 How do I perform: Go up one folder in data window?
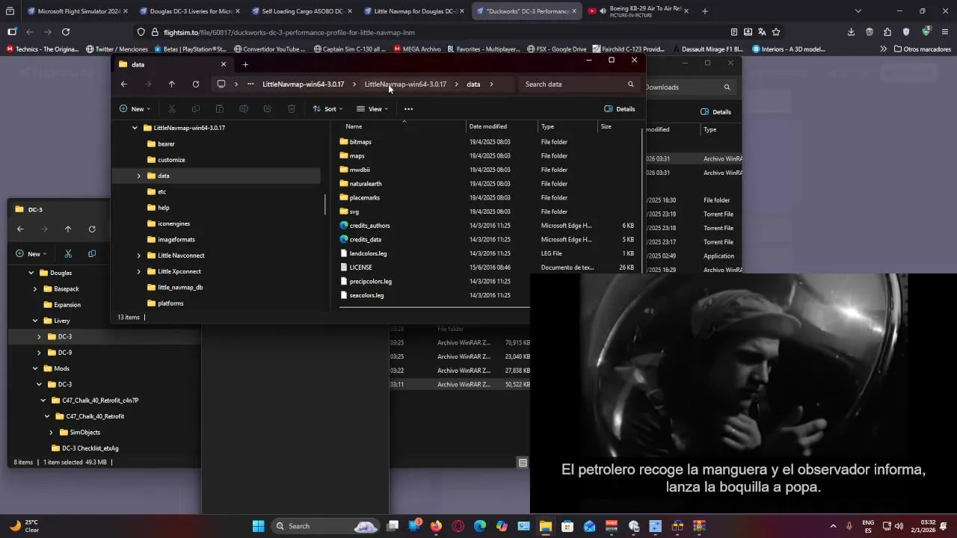(x=172, y=84)
